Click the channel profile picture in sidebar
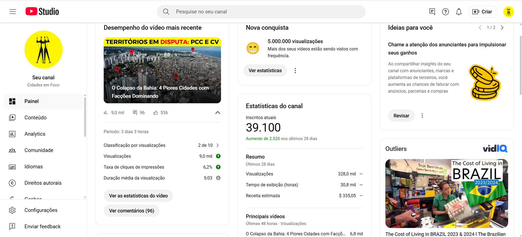 [x=43, y=50]
